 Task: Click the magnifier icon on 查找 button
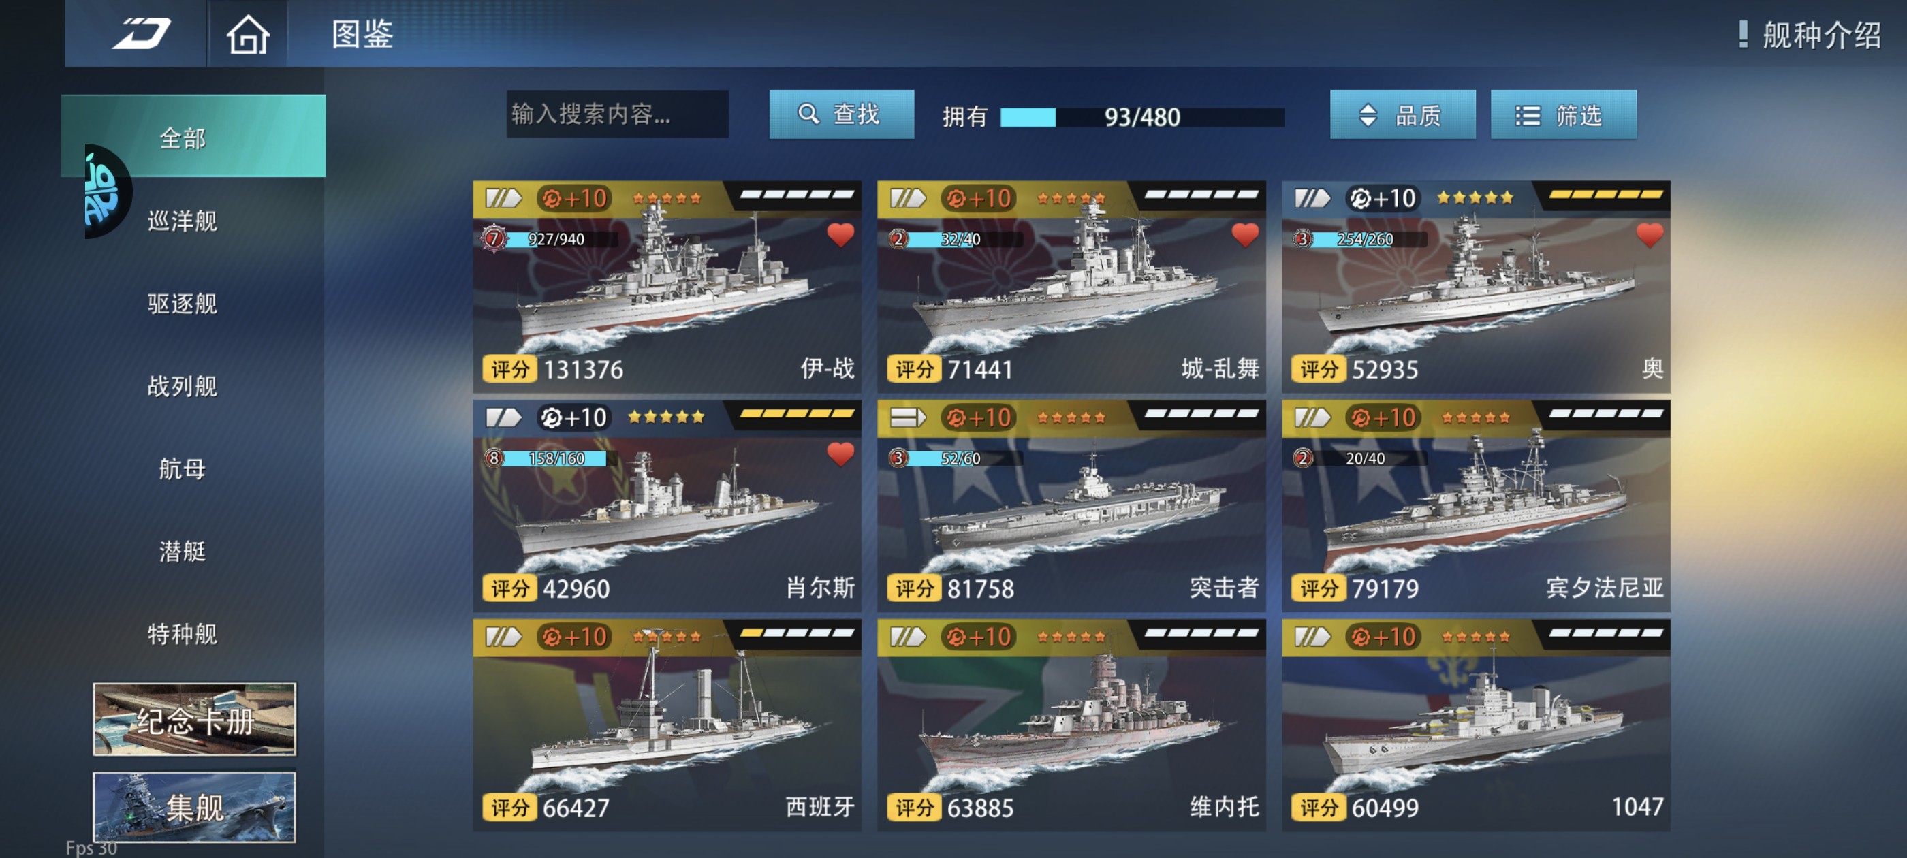[x=808, y=114]
